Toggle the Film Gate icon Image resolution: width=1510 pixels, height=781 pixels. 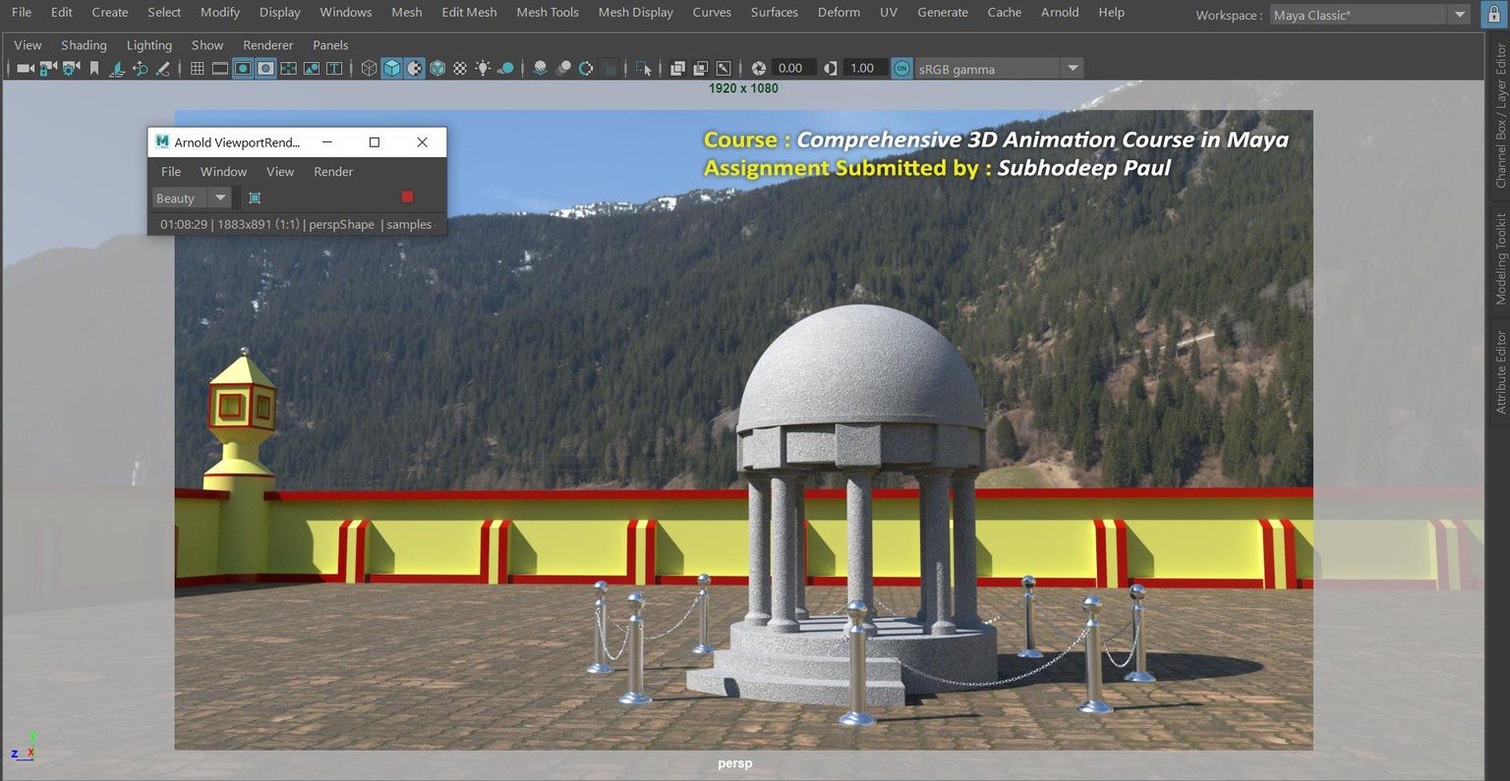click(x=220, y=68)
